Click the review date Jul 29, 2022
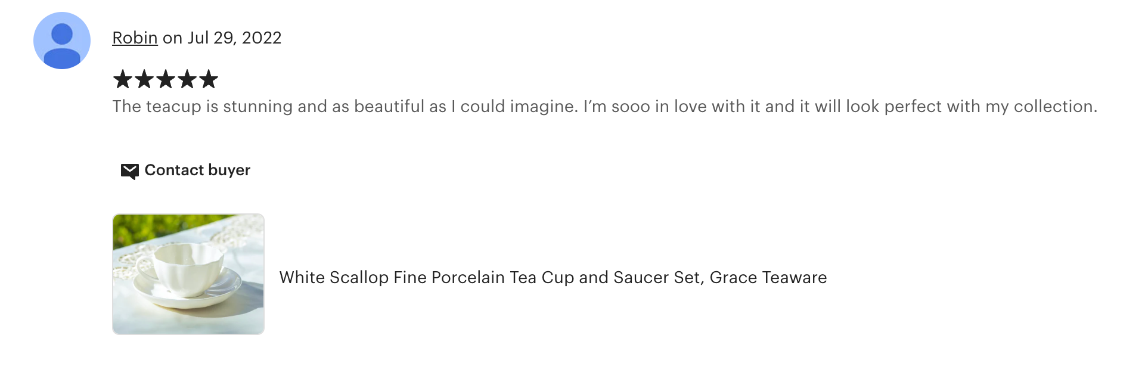The image size is (1142, 391). [x=234, y=38]
